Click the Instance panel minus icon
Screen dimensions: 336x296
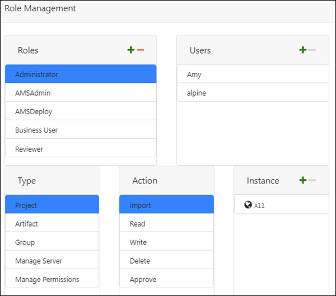pos(312,180)
